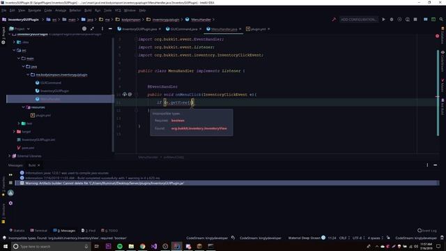This screenshot has height=251, width=446.
Task: Select GUICommand class in project tree
Action: 51,83
